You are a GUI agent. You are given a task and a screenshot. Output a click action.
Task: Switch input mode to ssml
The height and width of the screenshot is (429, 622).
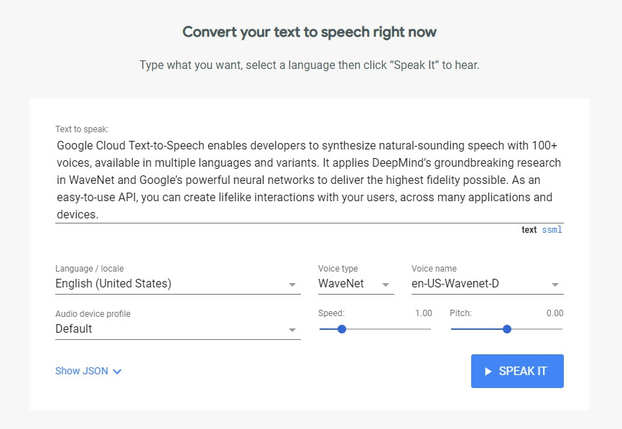coord(552,230)
